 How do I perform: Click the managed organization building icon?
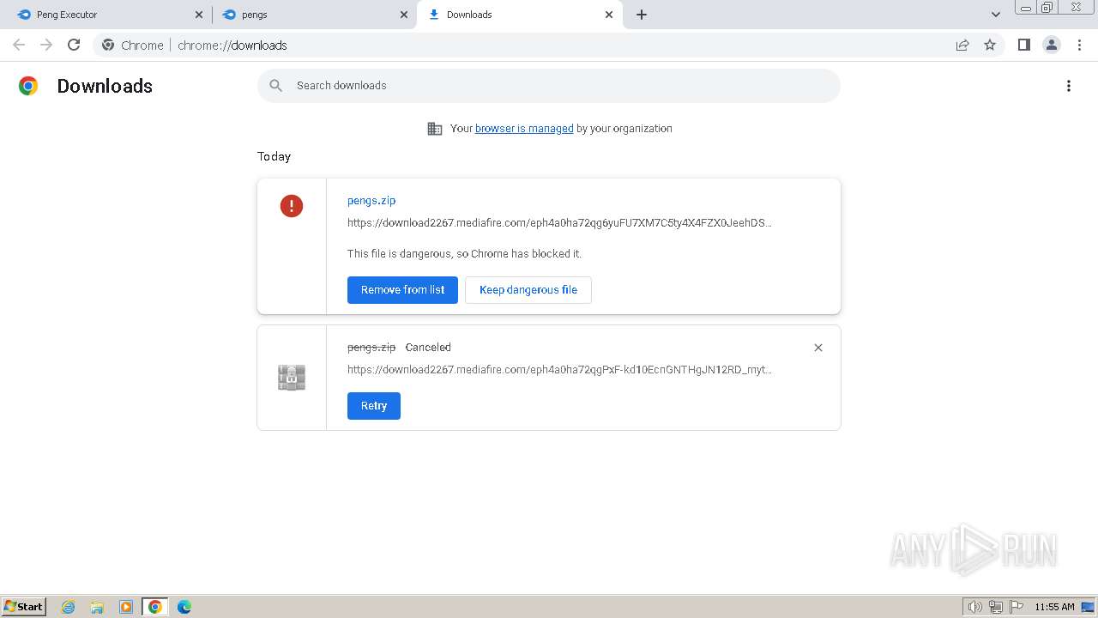coord(435,129)
